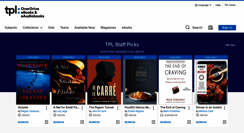This screenshot has width=244, height=133.
Task: Open The End of Craving cover
Action: pos(175,82)
